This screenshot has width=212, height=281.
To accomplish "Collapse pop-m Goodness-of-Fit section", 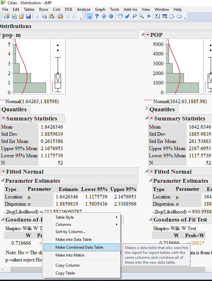I will click(3, 219).
